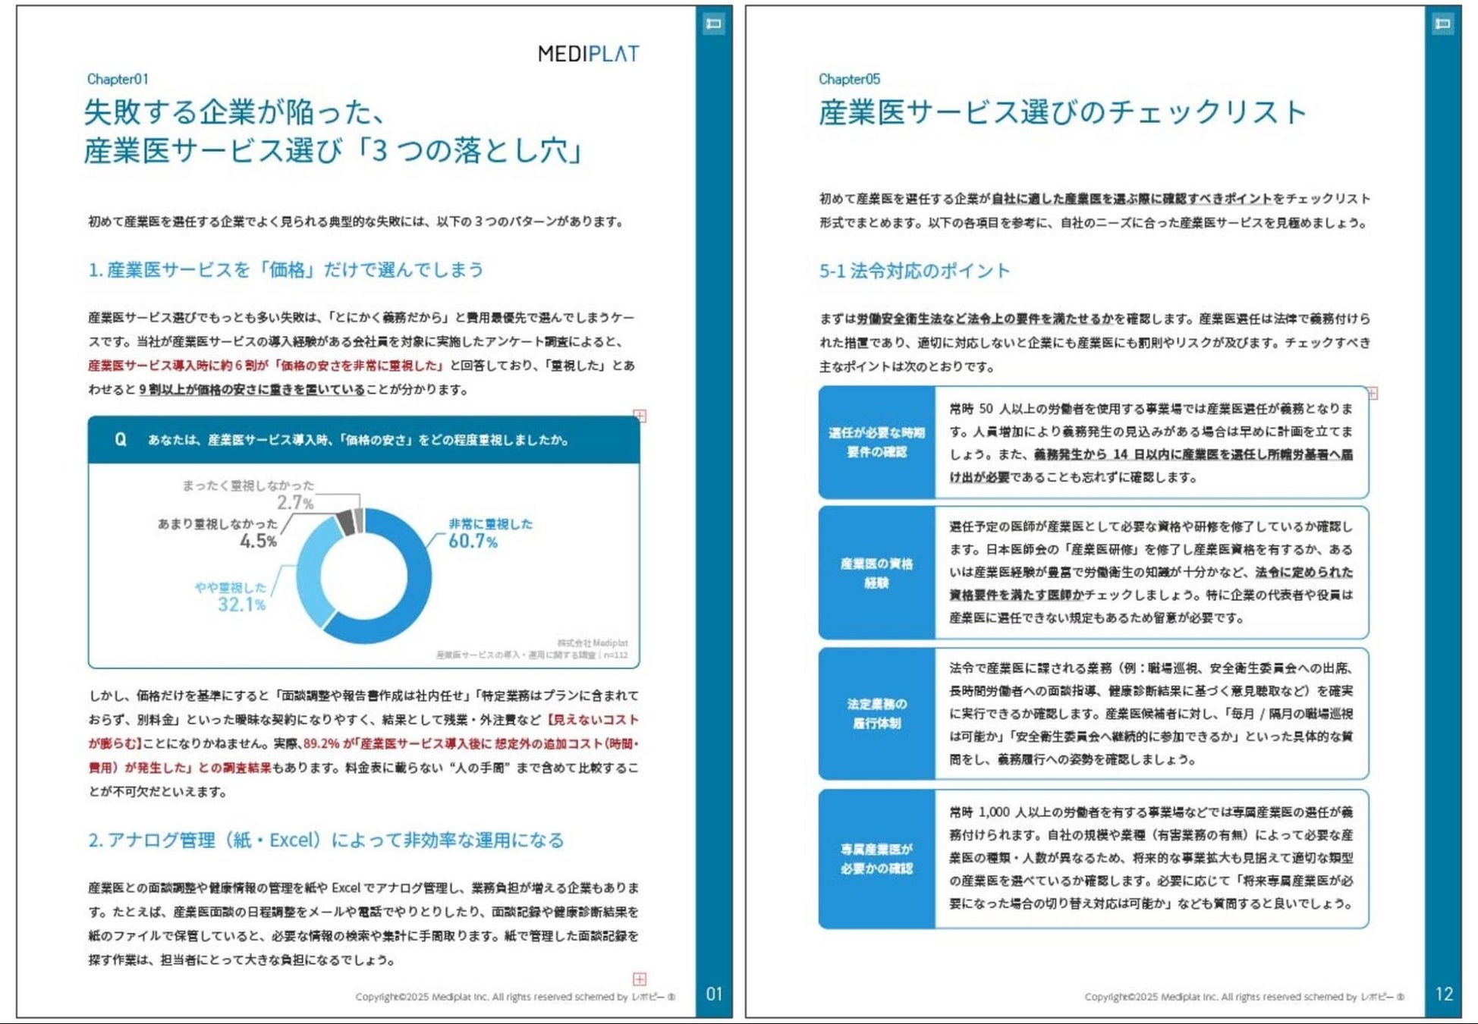Click the ticket icon atop page 12 sidebar
The width and height of the screenshot is (1478, 1024).
point(1442,24)
